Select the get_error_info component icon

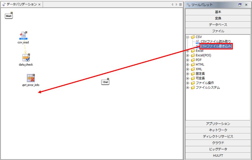point(31,78)
